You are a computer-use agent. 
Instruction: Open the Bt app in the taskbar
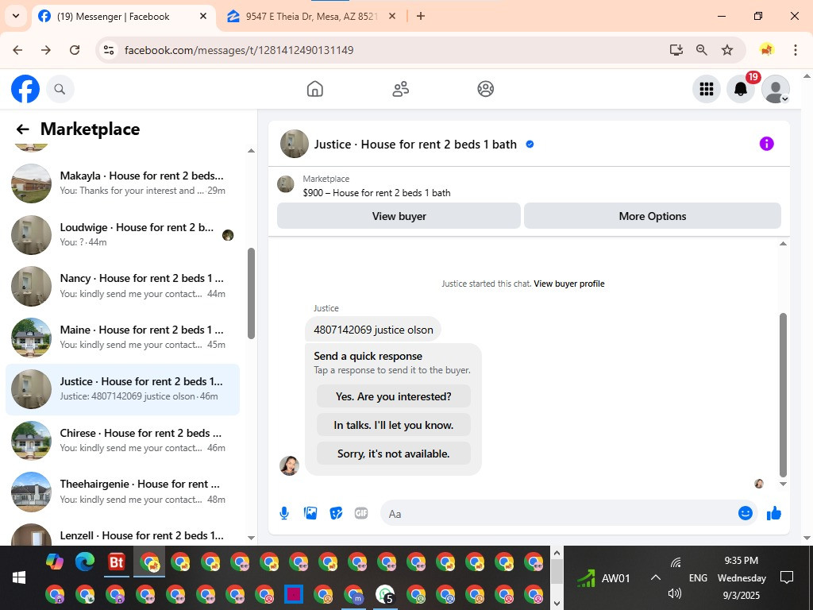coord(117,562)
